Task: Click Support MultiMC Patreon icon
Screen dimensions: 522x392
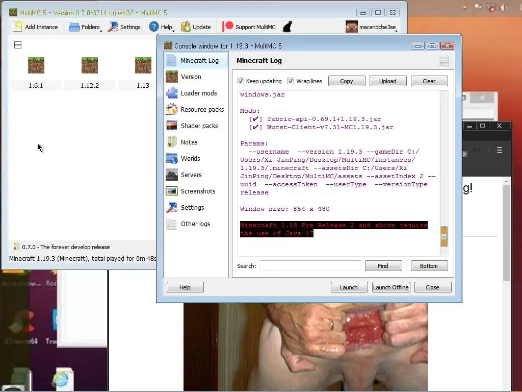Action: click(228, 27)
